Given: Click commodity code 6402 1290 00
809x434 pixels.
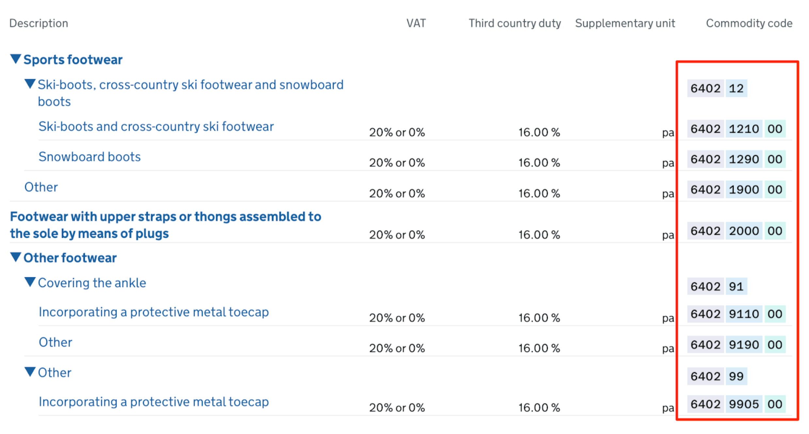Looking at the screenshot, I should click(x=736, y=159).
